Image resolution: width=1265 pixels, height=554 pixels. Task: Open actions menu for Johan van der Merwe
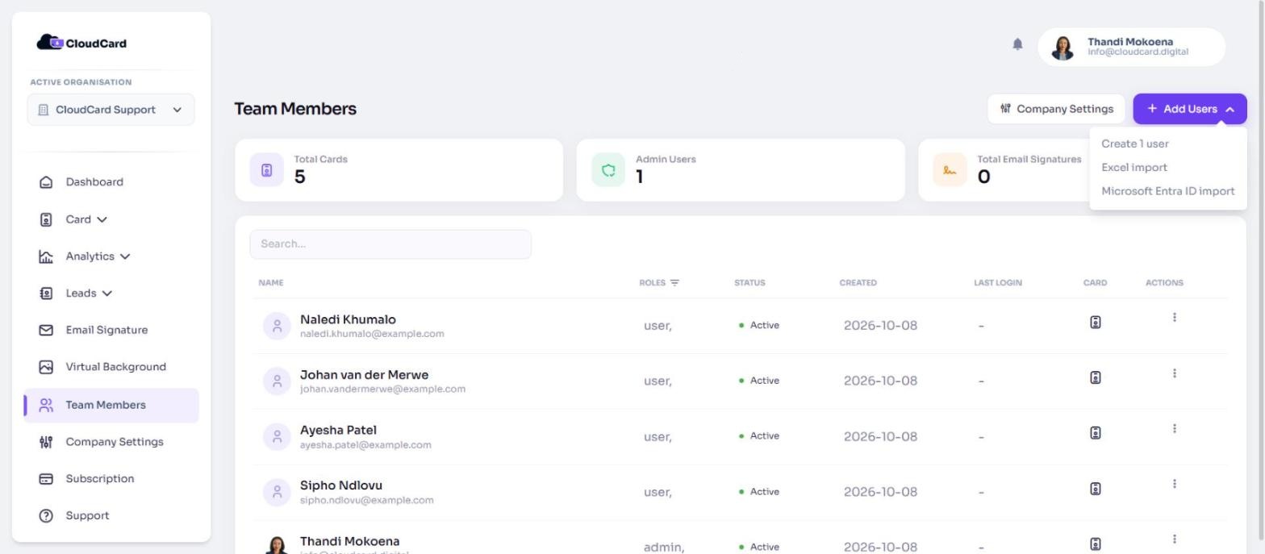click(1174, 373)
